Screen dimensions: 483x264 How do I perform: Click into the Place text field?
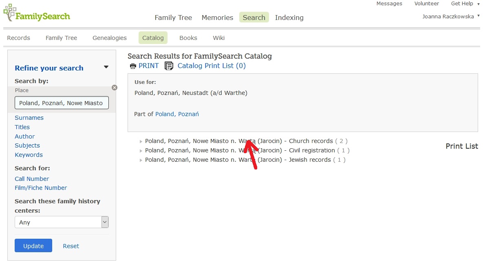coord(62,103)
